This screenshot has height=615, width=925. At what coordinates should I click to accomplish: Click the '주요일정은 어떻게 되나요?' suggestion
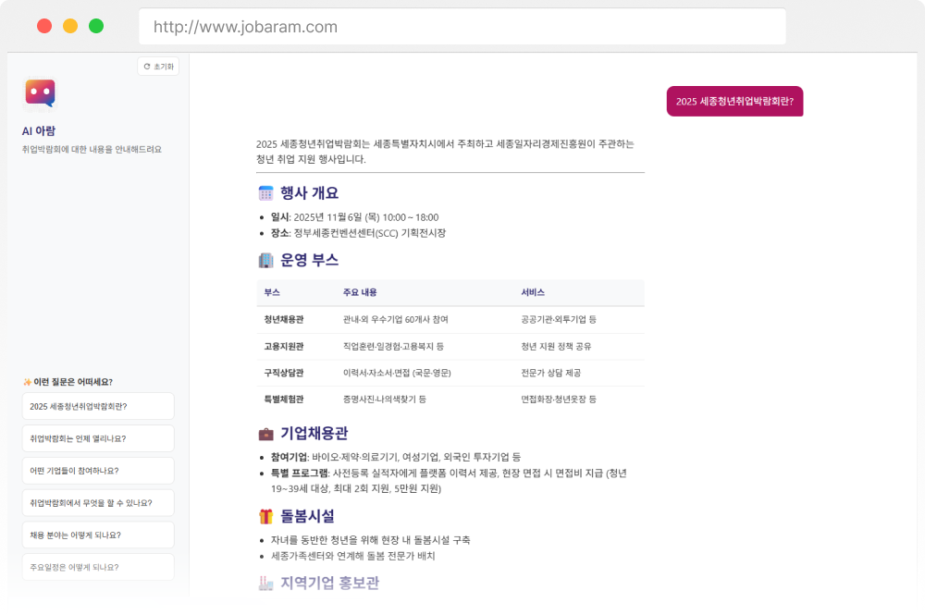[x=98, y=567]
